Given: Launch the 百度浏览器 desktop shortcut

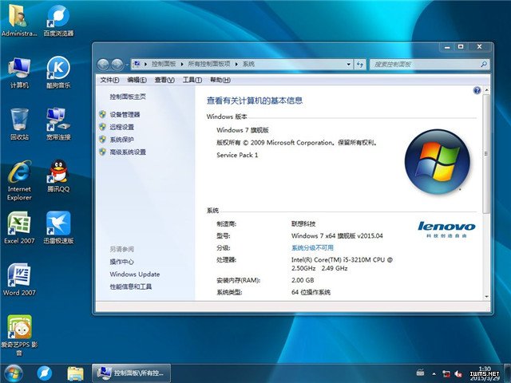Looking at the screenshot, I should point(58,19).
